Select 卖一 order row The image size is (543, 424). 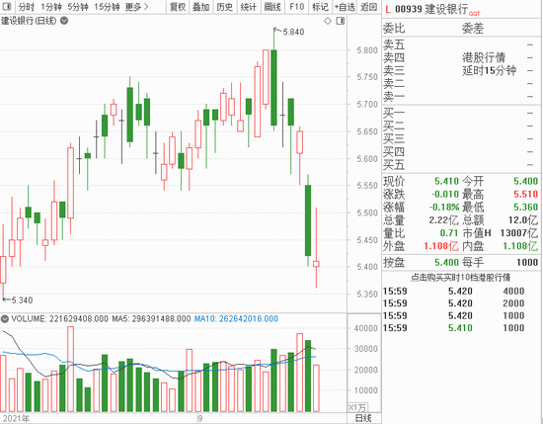462,96
